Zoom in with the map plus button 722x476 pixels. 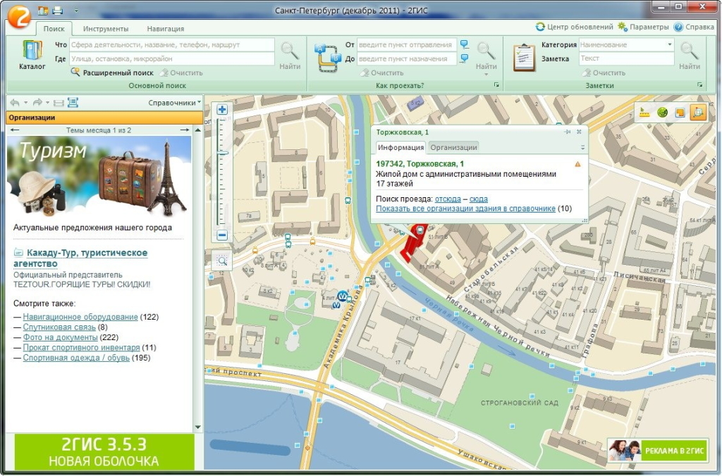(x=222, y=109)
